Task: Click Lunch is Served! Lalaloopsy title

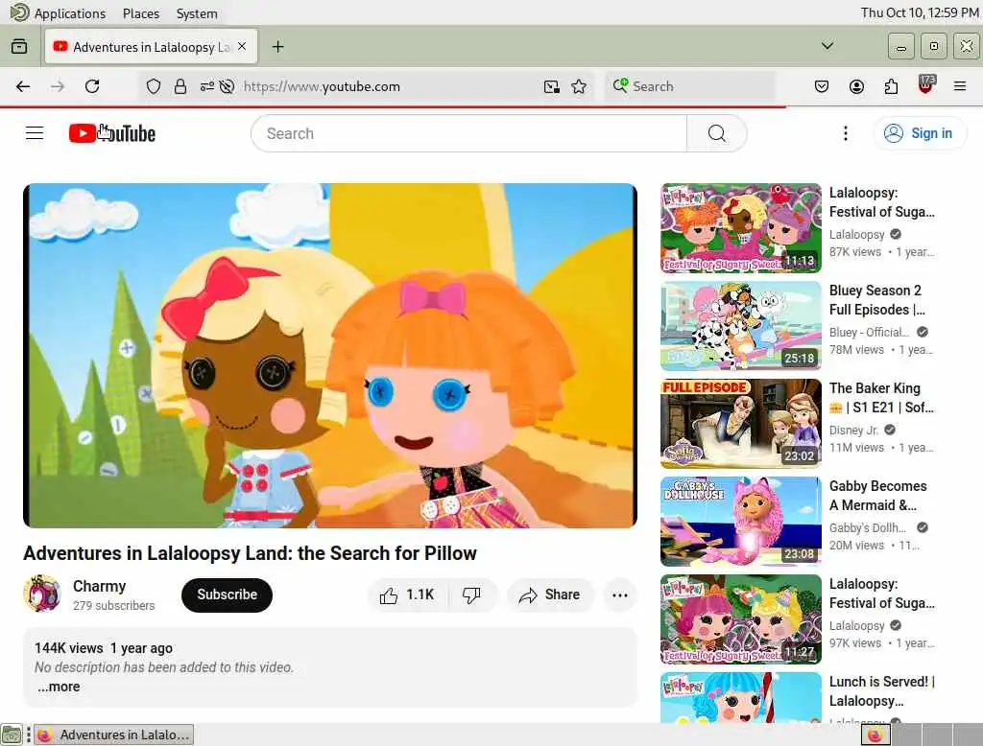Action: coord(881,691)
